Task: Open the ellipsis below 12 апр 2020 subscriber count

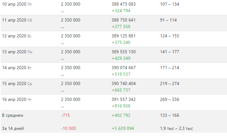Action: [62, 44]
